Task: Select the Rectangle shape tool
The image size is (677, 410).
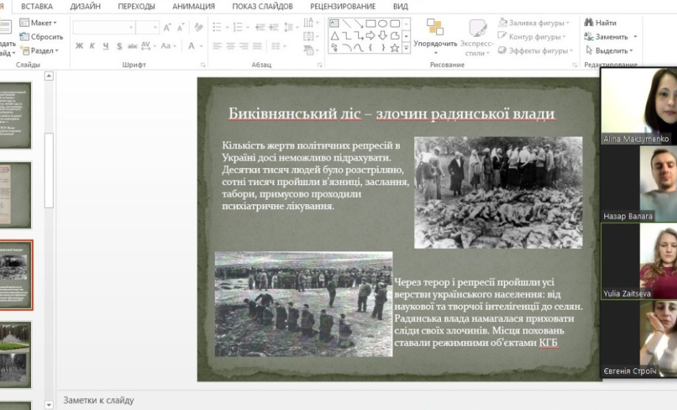Action: (371, 24)
